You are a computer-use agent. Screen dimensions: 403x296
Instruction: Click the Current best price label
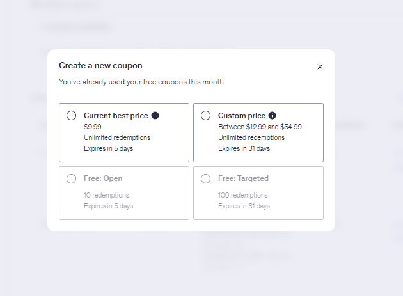click(x=116, y=116)
